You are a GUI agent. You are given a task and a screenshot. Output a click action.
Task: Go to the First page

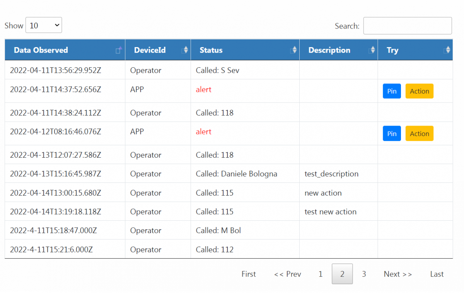249,274
